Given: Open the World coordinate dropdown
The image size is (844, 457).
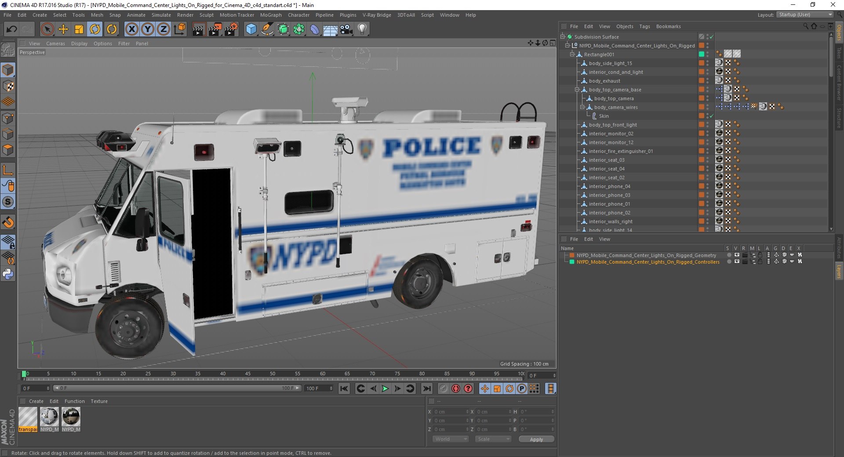Looking at the screenshot, I should [451, 439].
